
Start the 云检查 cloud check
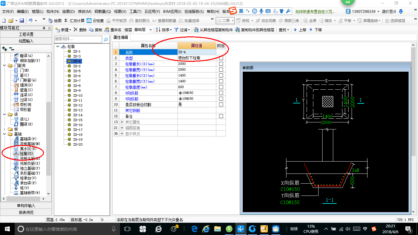click(95, 21)
